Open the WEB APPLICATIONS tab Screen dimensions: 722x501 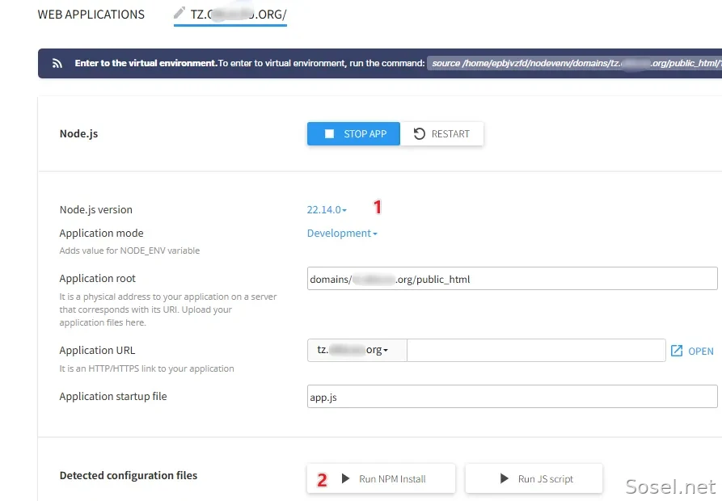click(x=91, y=15)
